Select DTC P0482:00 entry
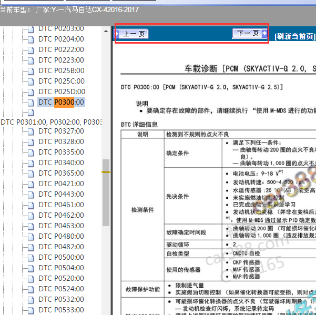316x315 pixels. click(x=61, y=247)
